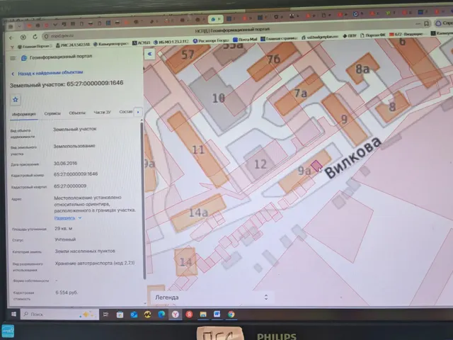The width and height of the screenshot is (453, 340).
Task: Click the Хранение автотранспорта (код 2.7.1) value
Action: [95, 263]
